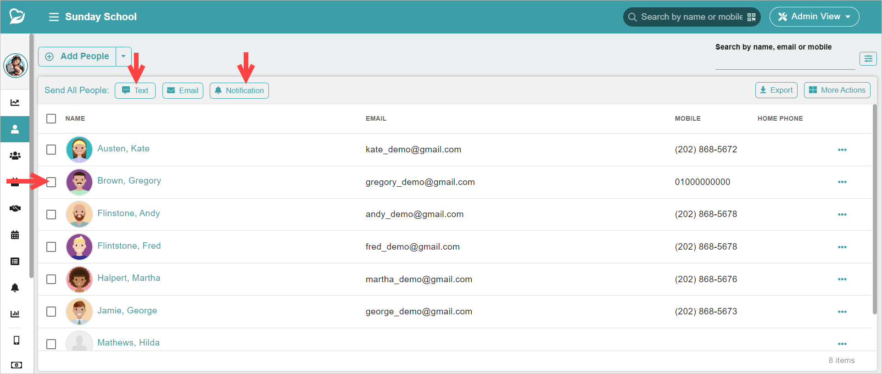This screenshot has width=882, height=374.
Task: Sort by the EMAIL column header
Action: (376, 118)
